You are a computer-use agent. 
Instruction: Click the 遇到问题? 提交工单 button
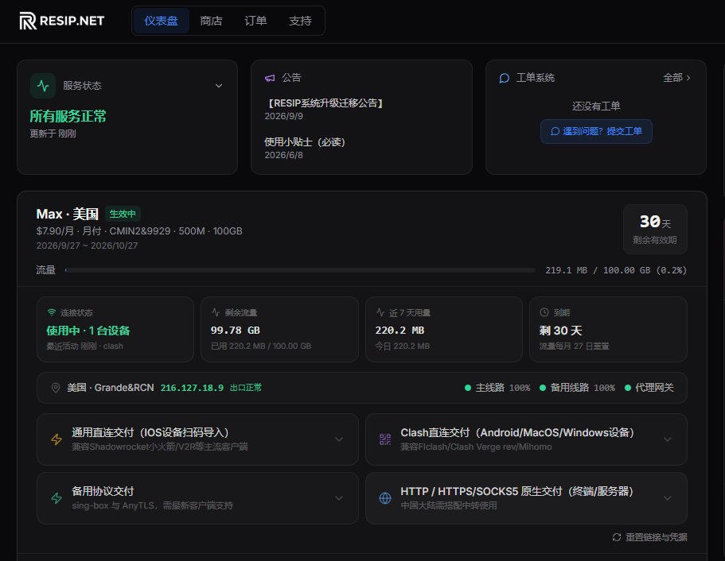[x=596, y=132]
